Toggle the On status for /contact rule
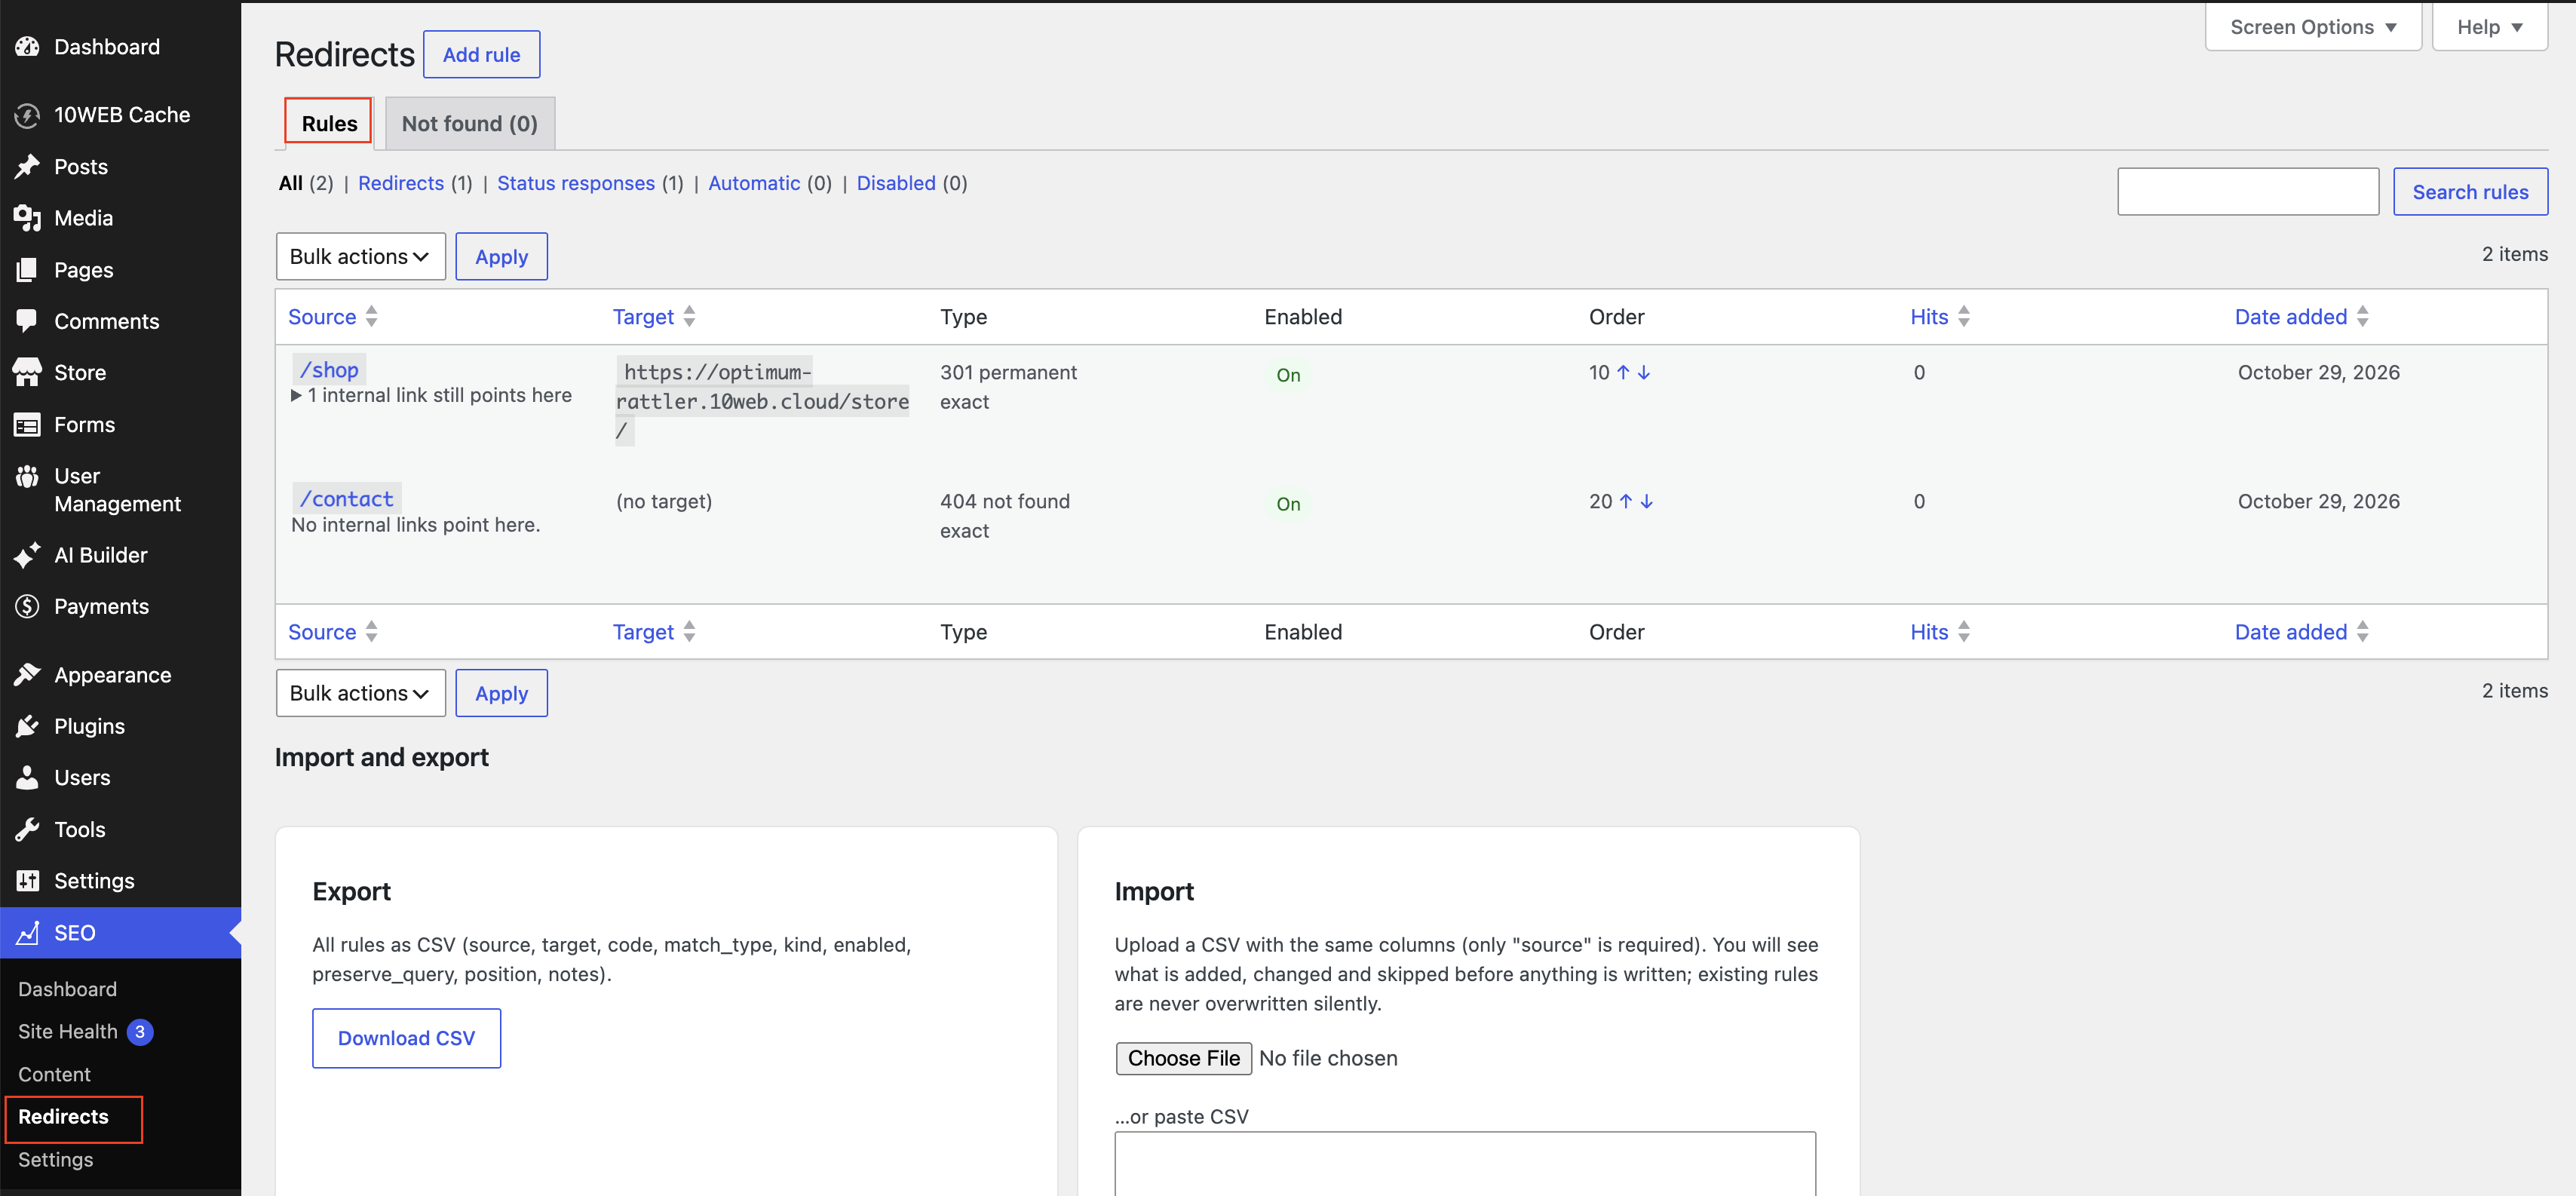Image resolution: width=2576 pixels, height=1196 pixels. coord(1288,504)
